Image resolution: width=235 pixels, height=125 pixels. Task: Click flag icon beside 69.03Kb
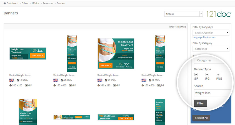click(x=144, y=80)
